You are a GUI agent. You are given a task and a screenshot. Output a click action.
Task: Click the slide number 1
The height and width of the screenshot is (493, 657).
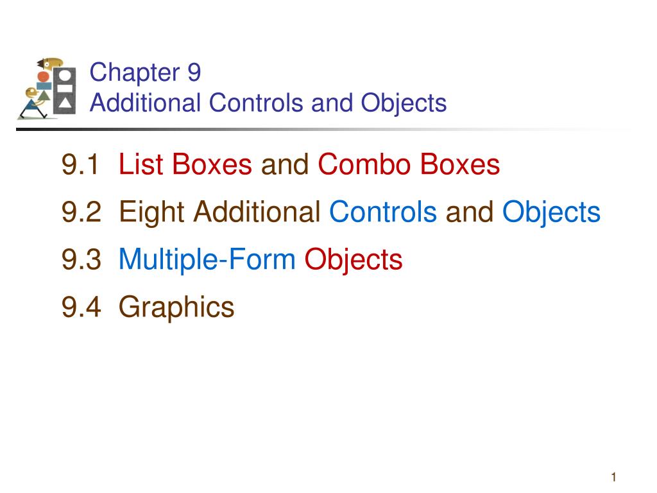click(x=613, y=477)
